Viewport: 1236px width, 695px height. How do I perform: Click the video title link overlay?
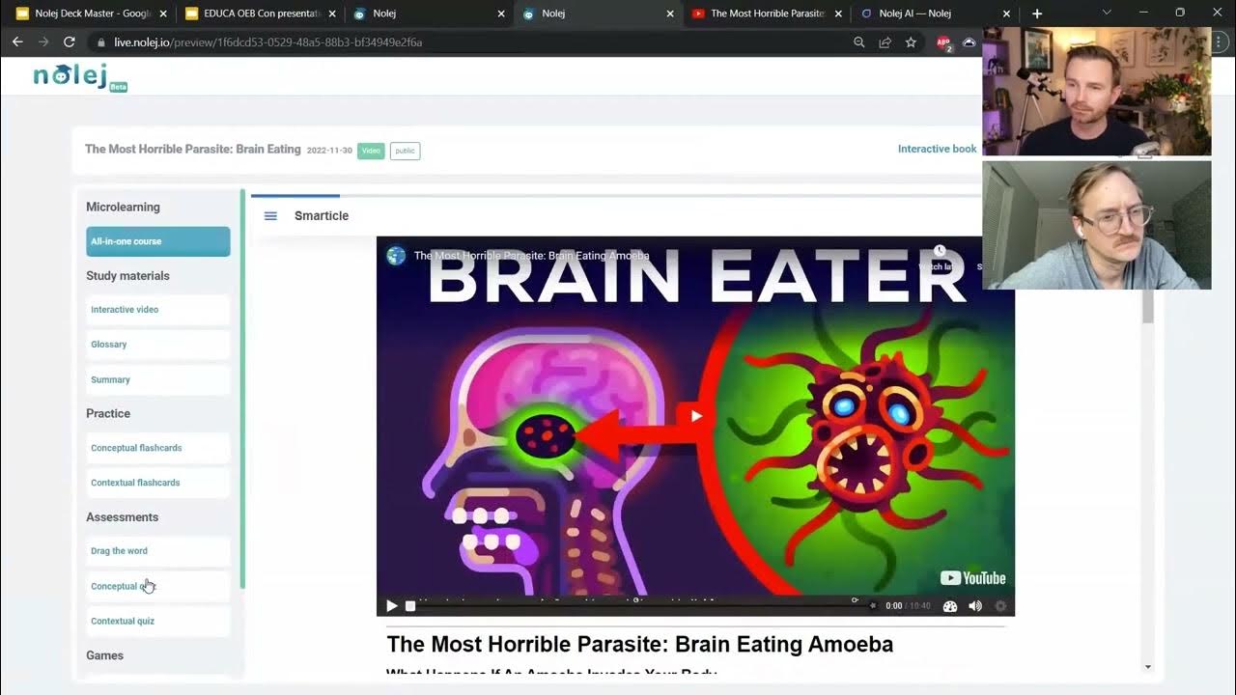click(531, 256)
